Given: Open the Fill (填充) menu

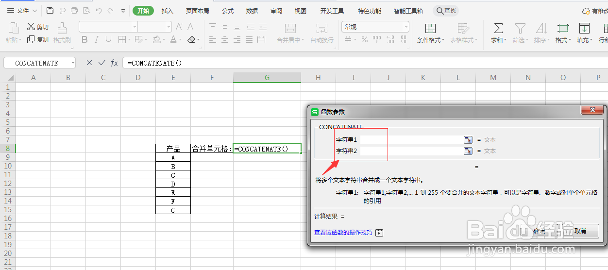Looking at the screenshot, I should tap(584, 33).
